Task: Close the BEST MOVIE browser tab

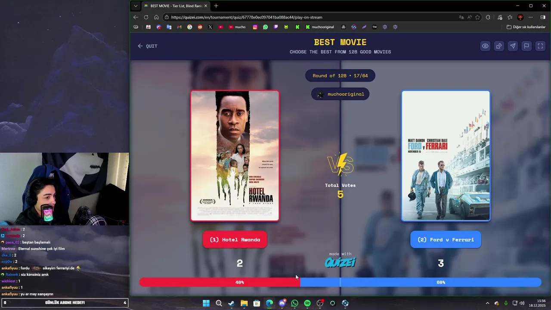Action: (x=206, y=6)
